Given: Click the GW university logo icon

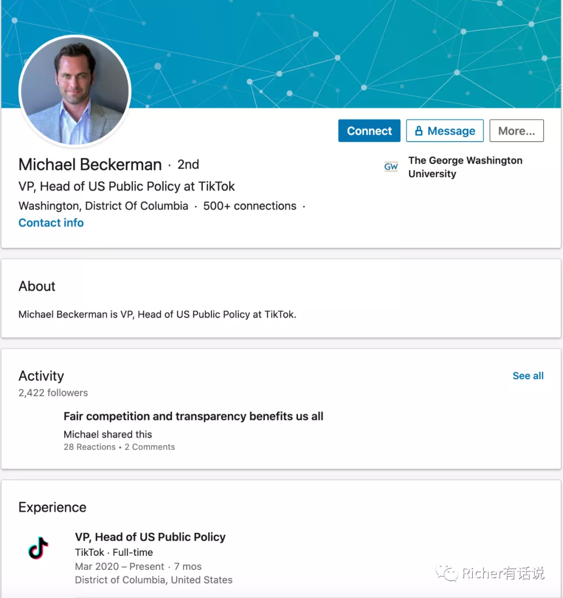Looking at the screenshot, I should point(391,167).
